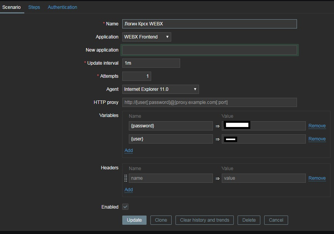The width and height of the screenshot is (334, 234).
Task: Click the Update interval field
Action: pos(151,63)
